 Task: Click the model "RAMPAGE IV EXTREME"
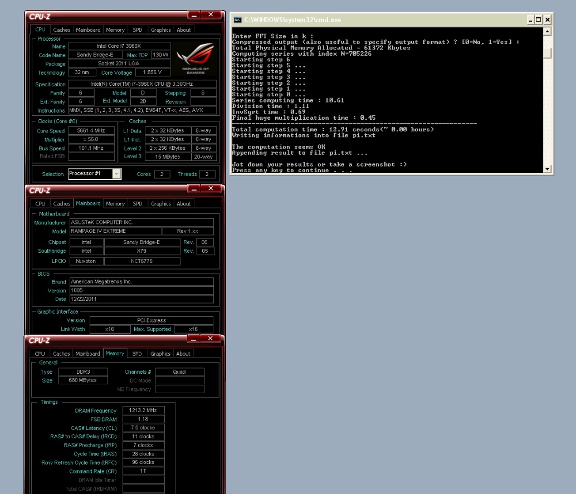[115, 231]
